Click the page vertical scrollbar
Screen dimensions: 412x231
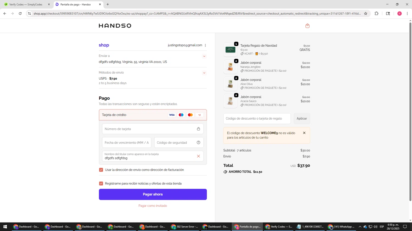(x=410, y=112)
